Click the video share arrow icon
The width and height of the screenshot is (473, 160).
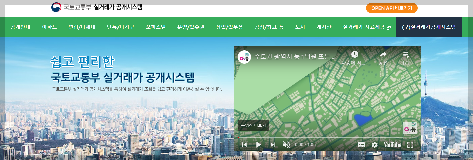[383, 54]
